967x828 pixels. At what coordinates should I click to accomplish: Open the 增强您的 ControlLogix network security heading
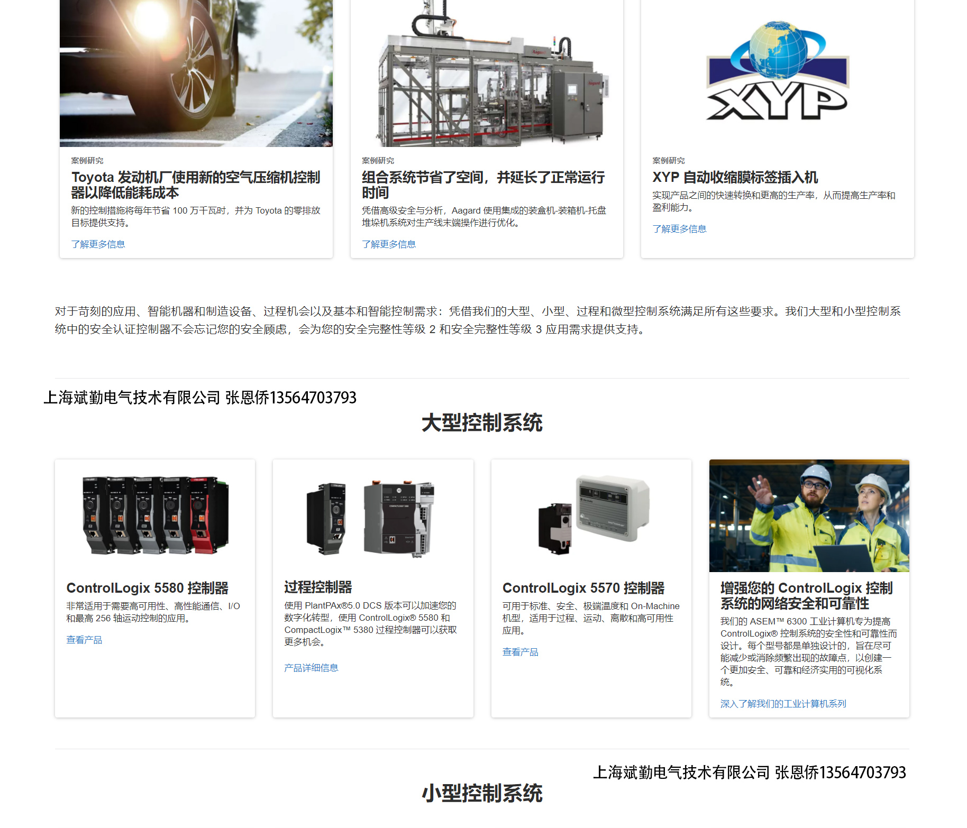[x=807, y=595]
